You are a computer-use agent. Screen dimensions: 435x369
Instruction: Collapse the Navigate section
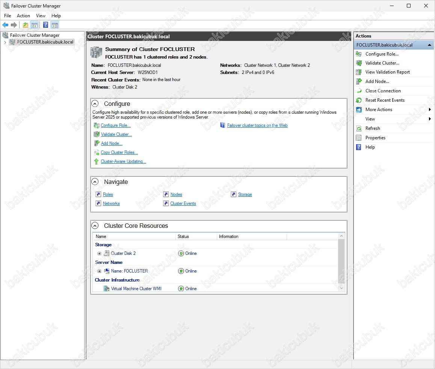tap(95, 182)
